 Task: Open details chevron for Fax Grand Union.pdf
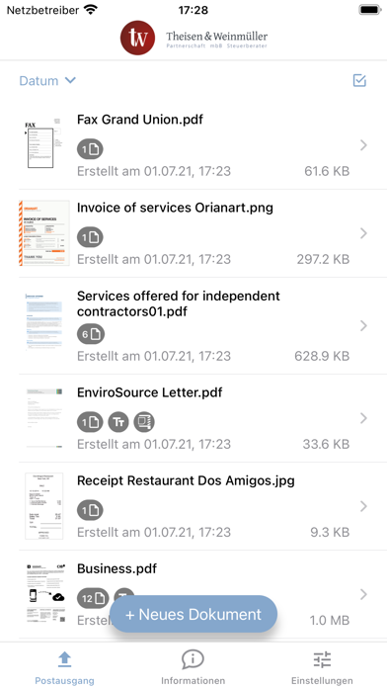[363, 145]
